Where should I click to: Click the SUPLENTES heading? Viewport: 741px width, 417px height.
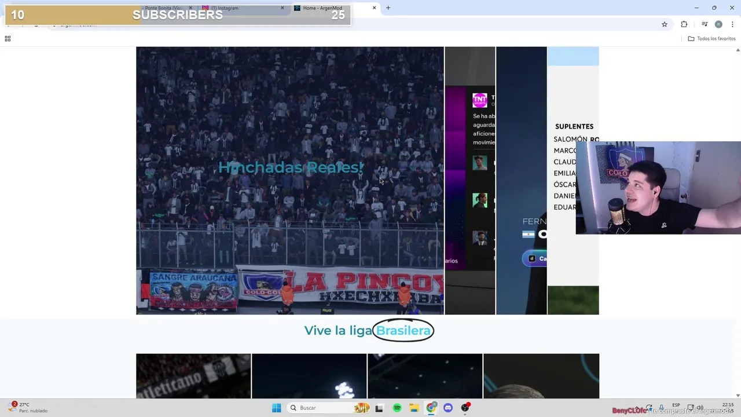tap(574, 126)
